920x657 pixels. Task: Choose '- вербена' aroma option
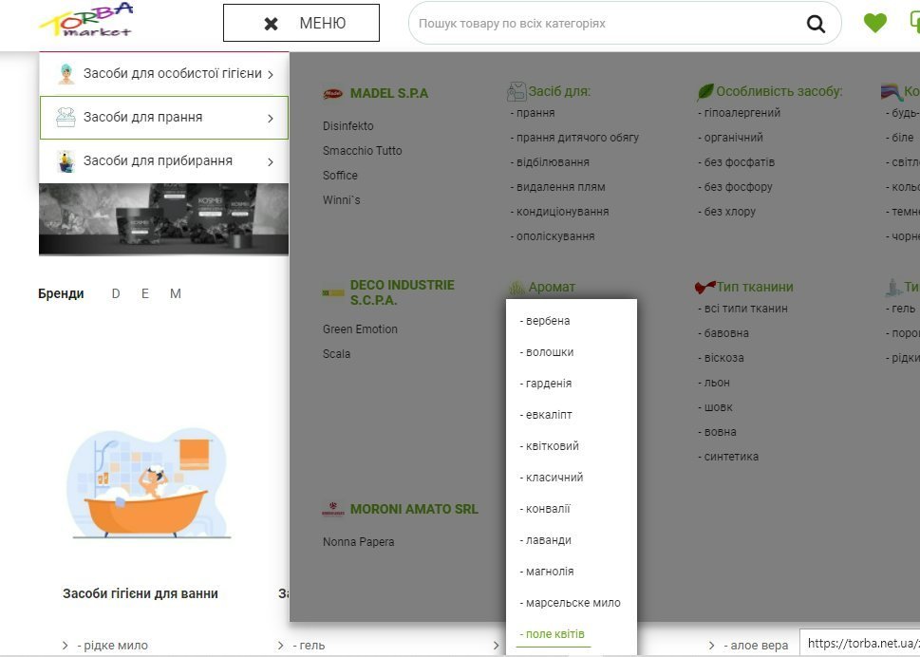tap(544, 321)
